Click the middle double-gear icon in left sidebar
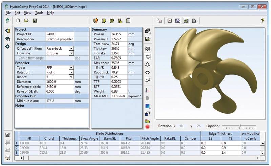The width and height of the screenshot is (271, 166). click(7, 39)
